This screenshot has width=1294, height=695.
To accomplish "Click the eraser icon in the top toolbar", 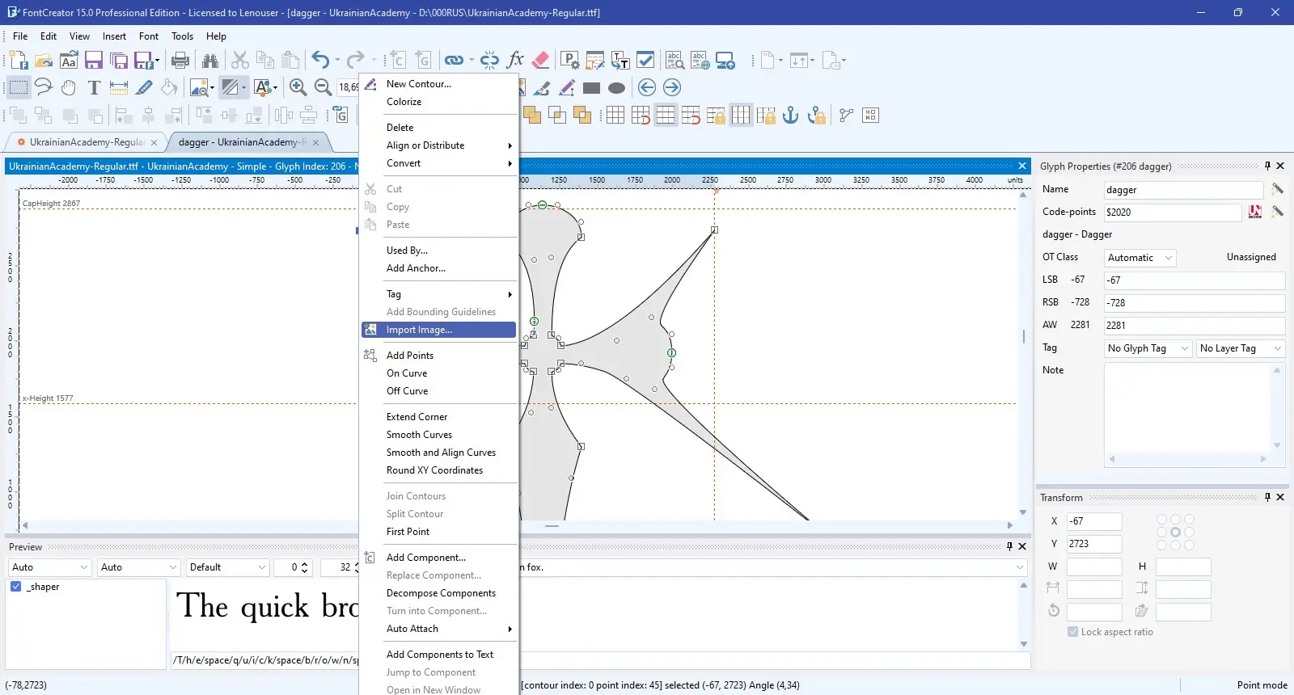I will (x=541, y=60).
